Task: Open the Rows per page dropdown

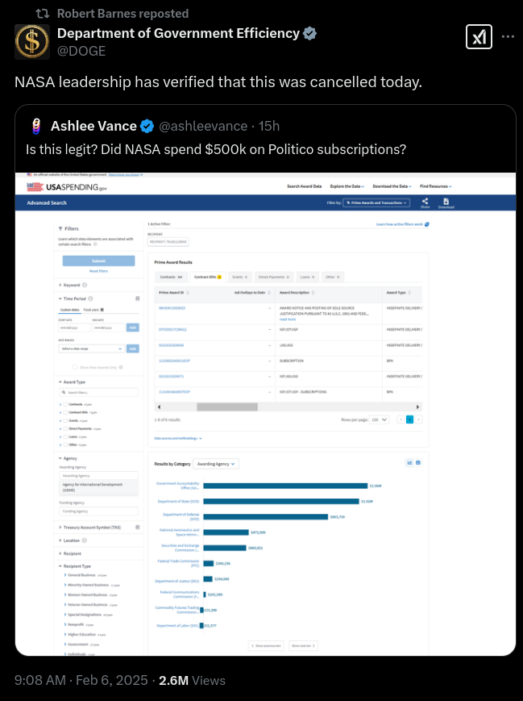Action: tap(380, 419)
